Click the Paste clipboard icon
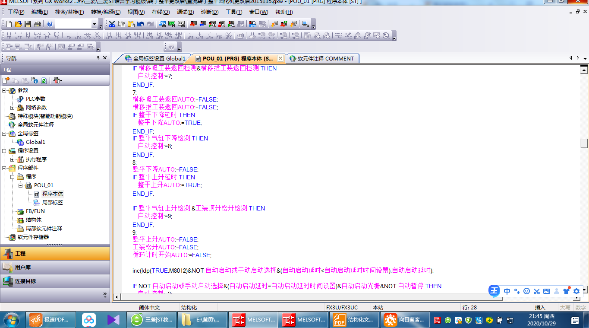The width and height of the screenshot is (589, 328). pos(131,24)
